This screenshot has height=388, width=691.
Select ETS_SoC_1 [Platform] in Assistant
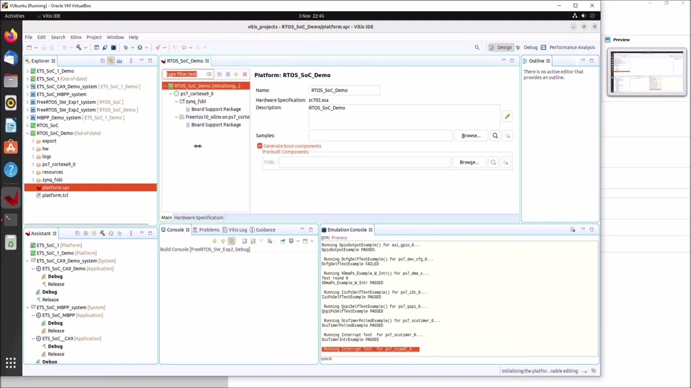point(59,245)
